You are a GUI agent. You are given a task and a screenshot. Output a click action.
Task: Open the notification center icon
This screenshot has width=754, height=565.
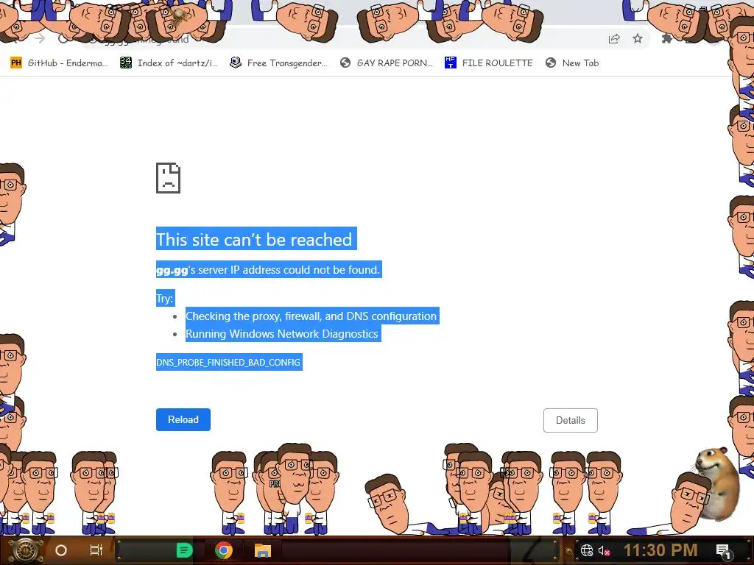[724, 551]
